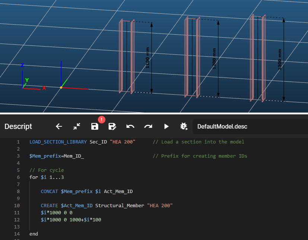The height and width of the screenshot is (240, 308).
Task: Click the "1000+$i*100" expression on line 12
Action: point(85,220)
